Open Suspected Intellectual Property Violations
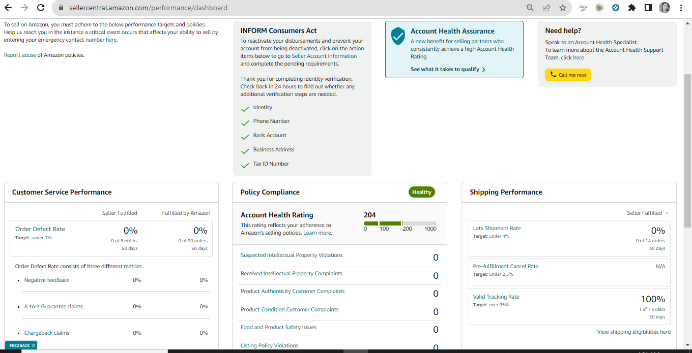 click(292, 255)
